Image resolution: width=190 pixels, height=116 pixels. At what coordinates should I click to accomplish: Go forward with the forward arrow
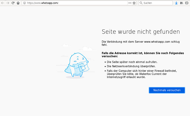(8, 3)
